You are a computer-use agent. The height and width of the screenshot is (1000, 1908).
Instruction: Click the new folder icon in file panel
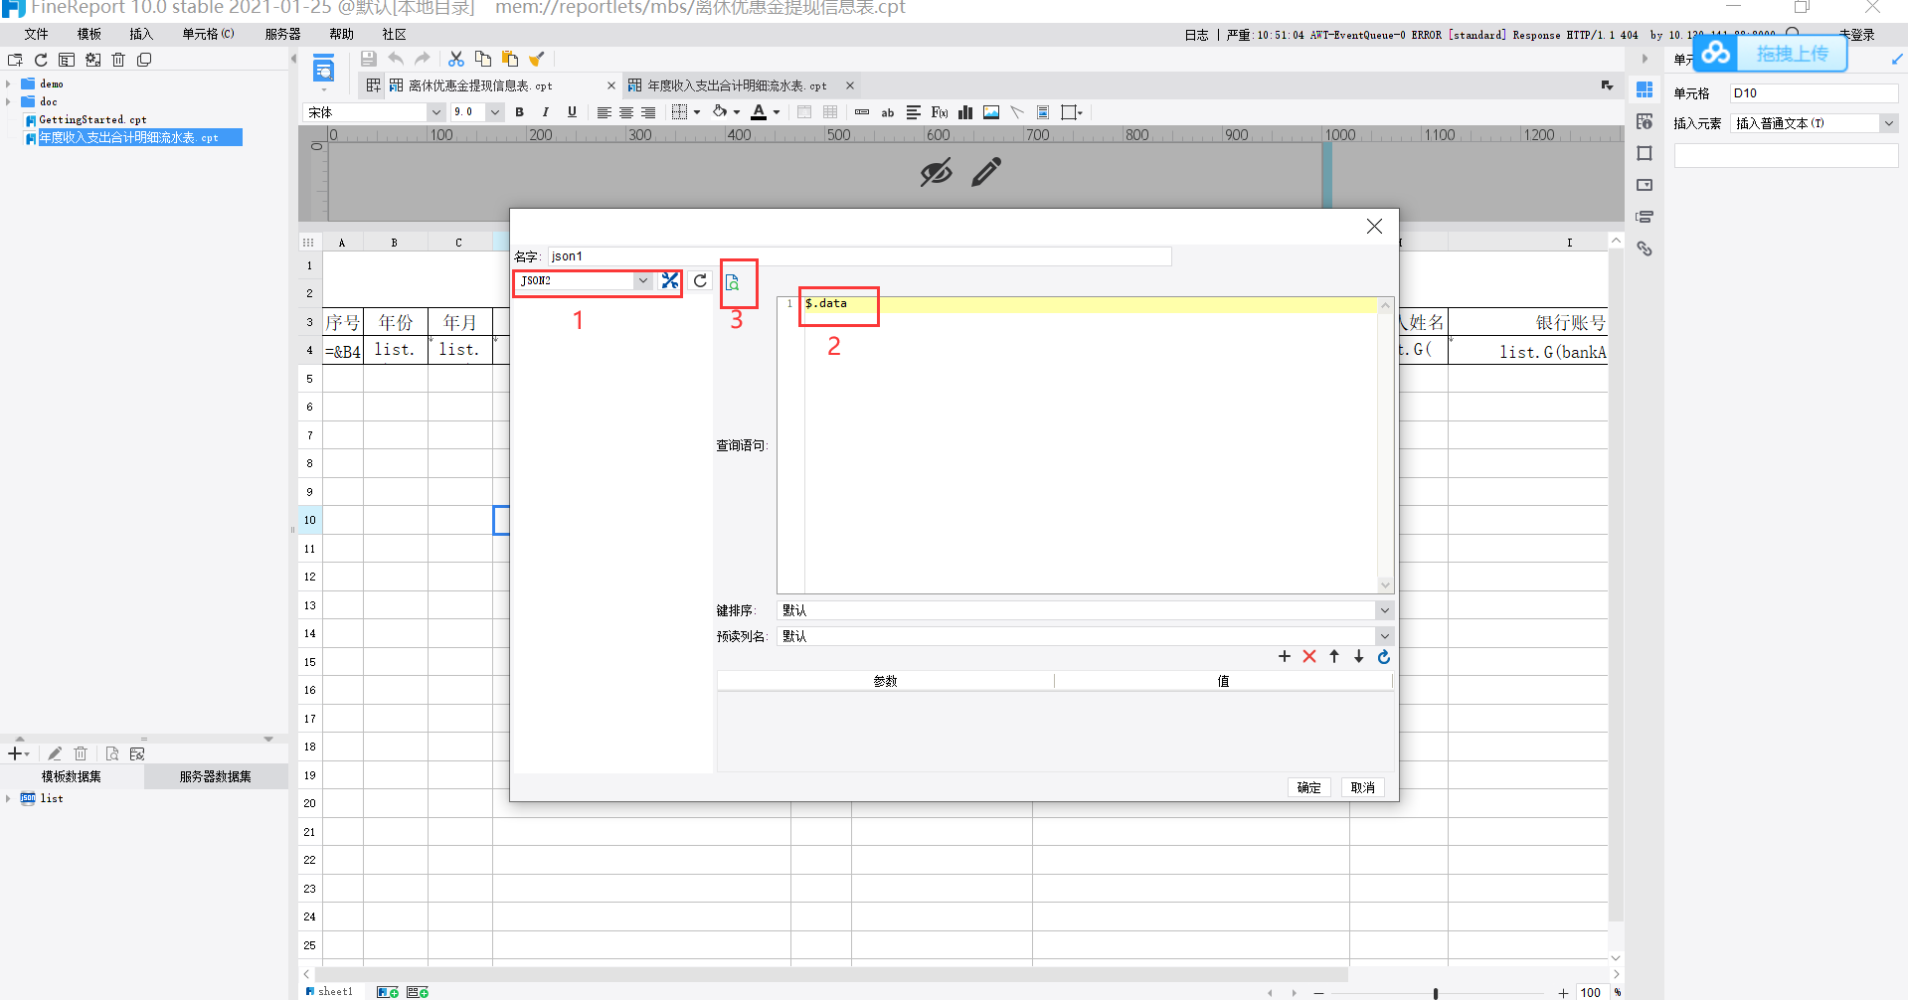pos(15,60)
